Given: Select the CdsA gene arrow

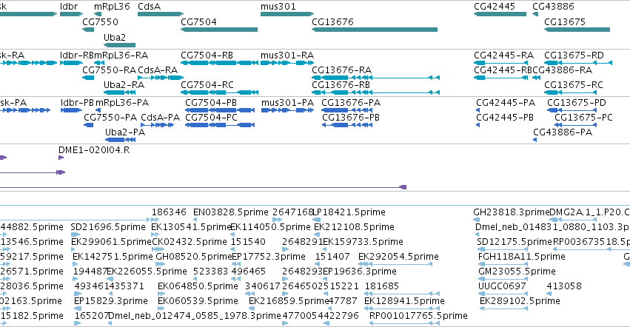Looking at the screenshot, I should (x=161, y=14).
